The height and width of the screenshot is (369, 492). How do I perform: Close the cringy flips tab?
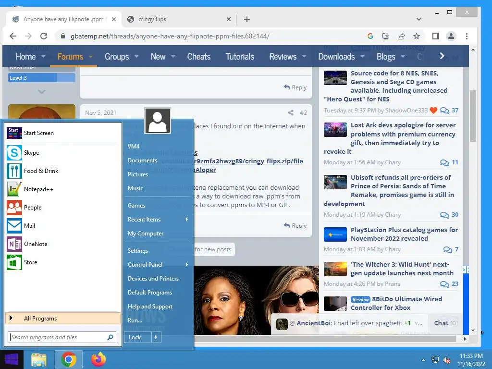[228, 19]
